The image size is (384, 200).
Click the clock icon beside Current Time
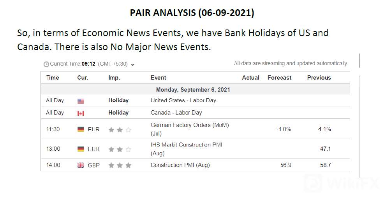[46, 64]
